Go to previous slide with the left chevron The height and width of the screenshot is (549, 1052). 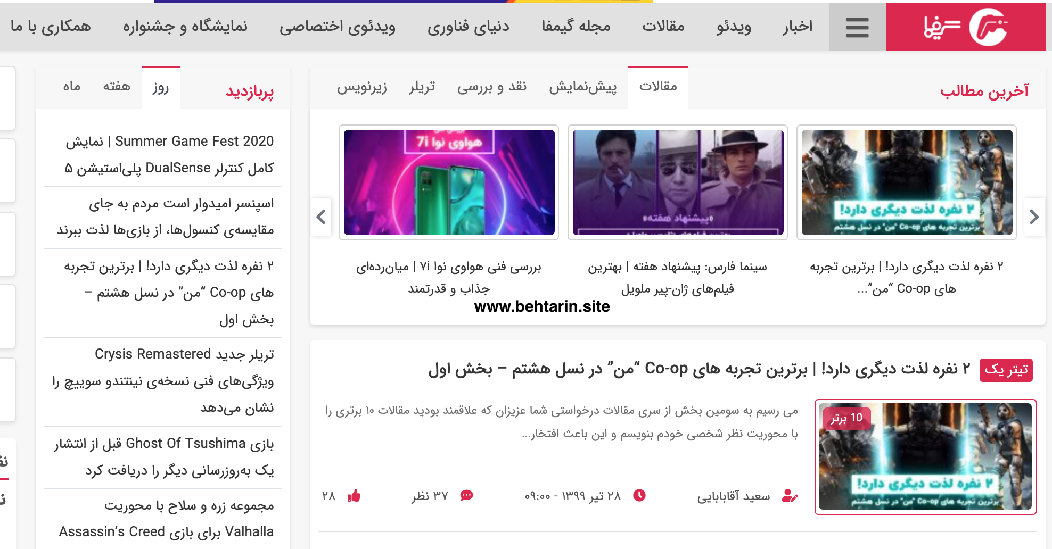pos(321,217)
